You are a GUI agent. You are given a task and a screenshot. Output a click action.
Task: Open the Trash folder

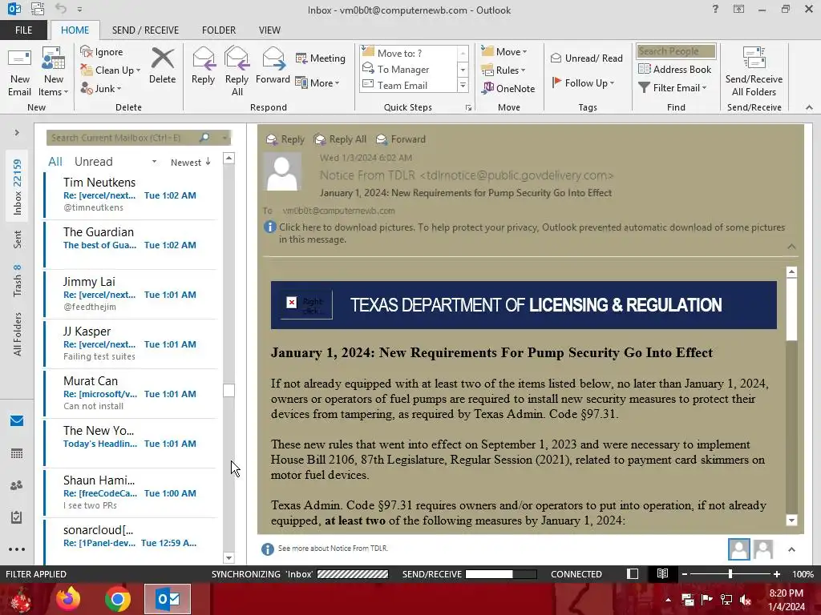pyautogui.click(x=18, y=281)
